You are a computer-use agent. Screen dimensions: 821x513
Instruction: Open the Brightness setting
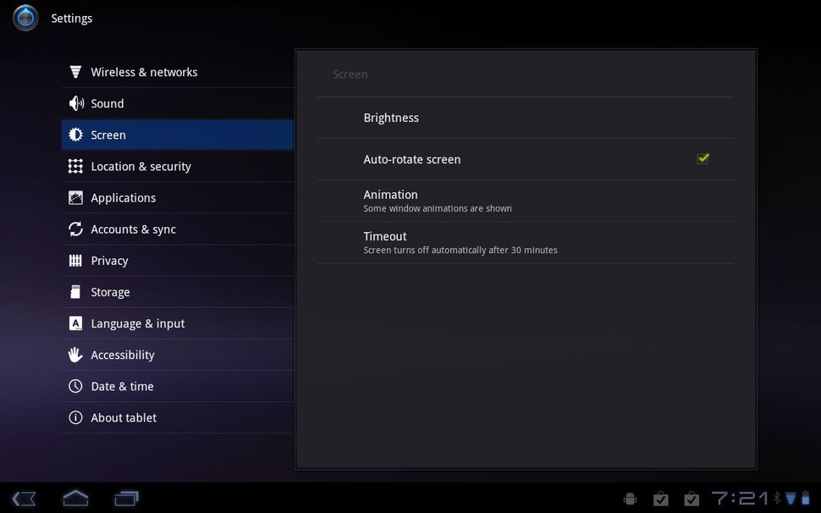point(525,118)
